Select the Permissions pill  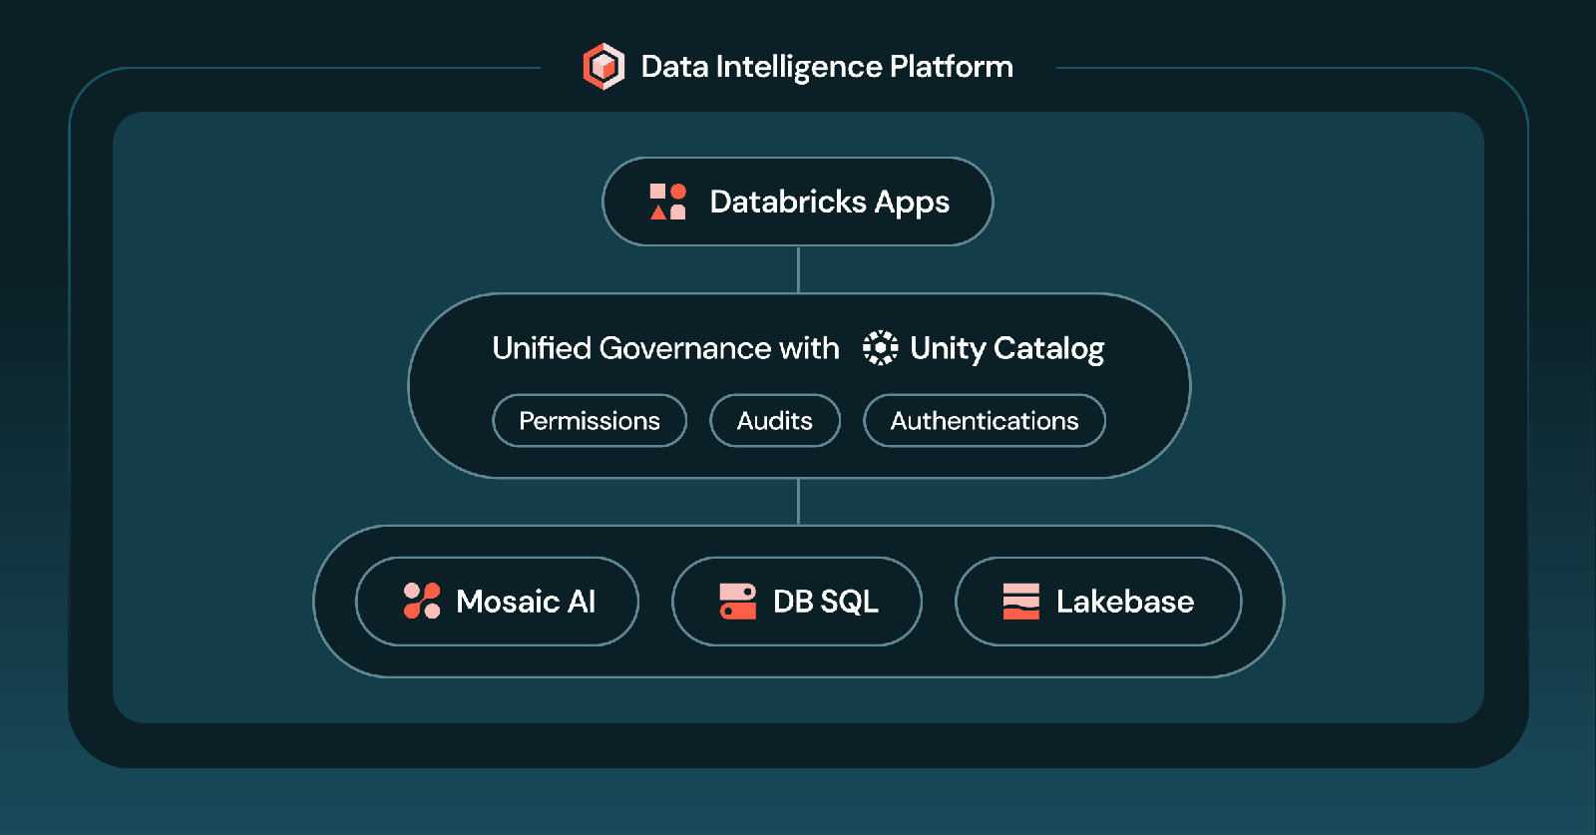590,421
